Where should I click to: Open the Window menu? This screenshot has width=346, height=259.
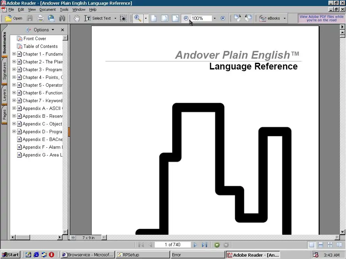coord(79,9)
